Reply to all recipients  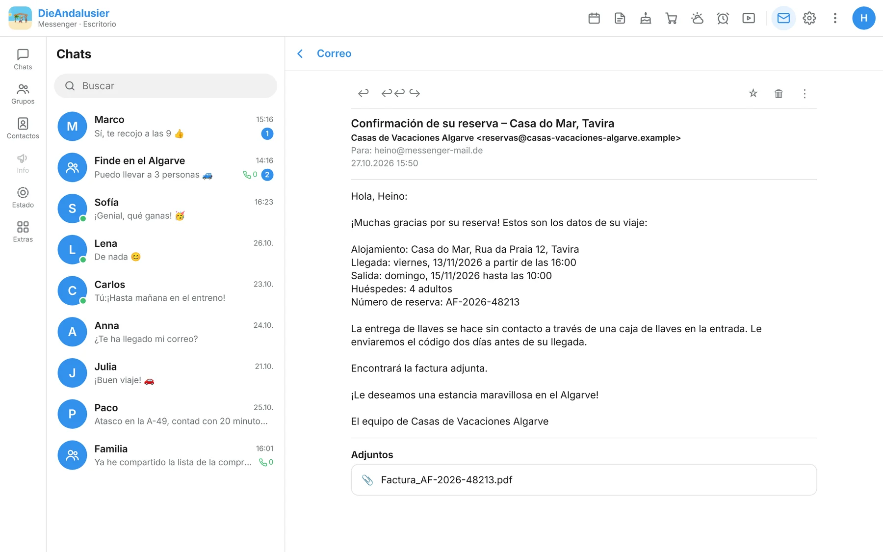(x=393, y=93)
